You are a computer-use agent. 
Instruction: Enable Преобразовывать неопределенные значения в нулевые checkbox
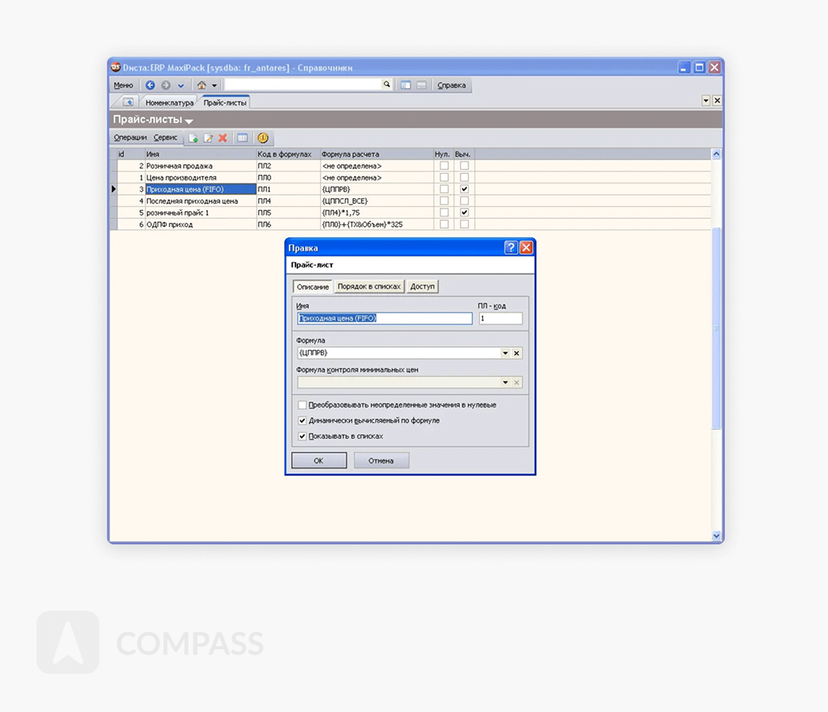[302, 405]
